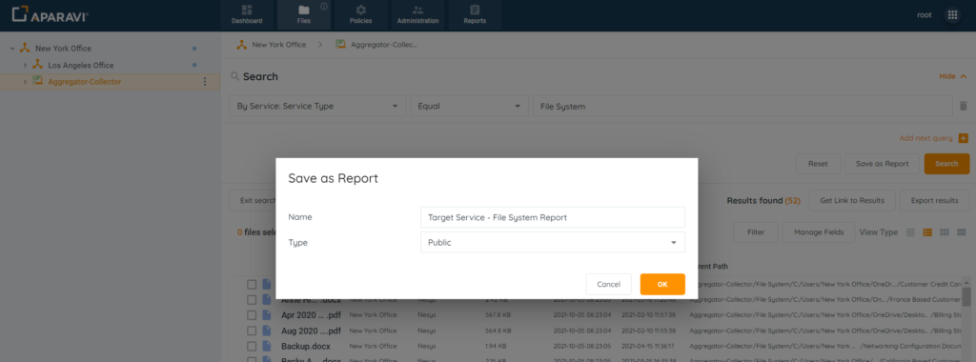The width and height of the screenshot is (976, 362).
Task: Switch to the Files tab
Action: (x=304, y=15)
